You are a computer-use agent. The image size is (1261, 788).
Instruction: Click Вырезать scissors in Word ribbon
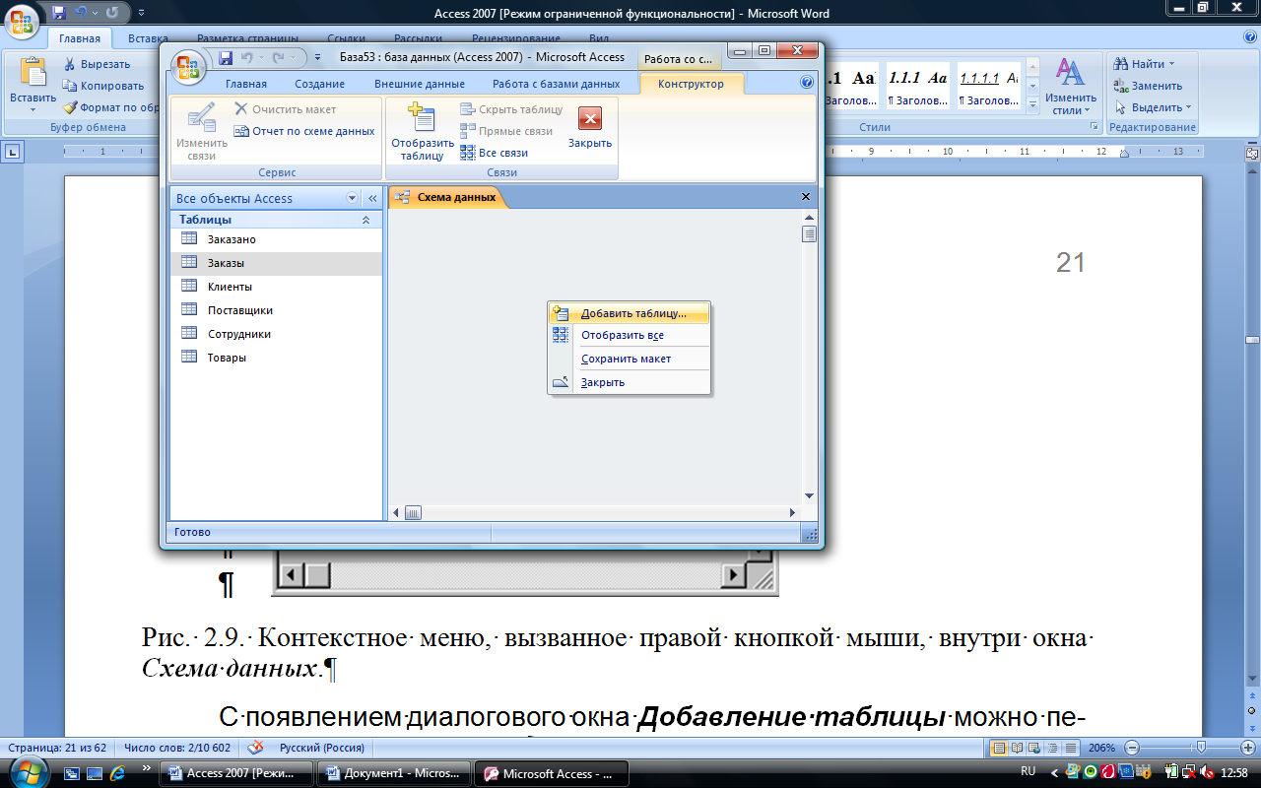coord(71,64)
